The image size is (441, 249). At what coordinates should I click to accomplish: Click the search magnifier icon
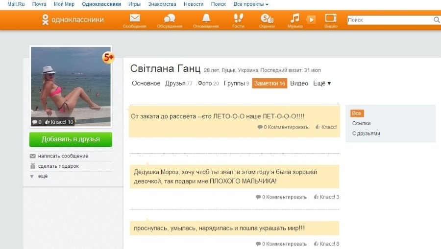(x=437, y=20)
